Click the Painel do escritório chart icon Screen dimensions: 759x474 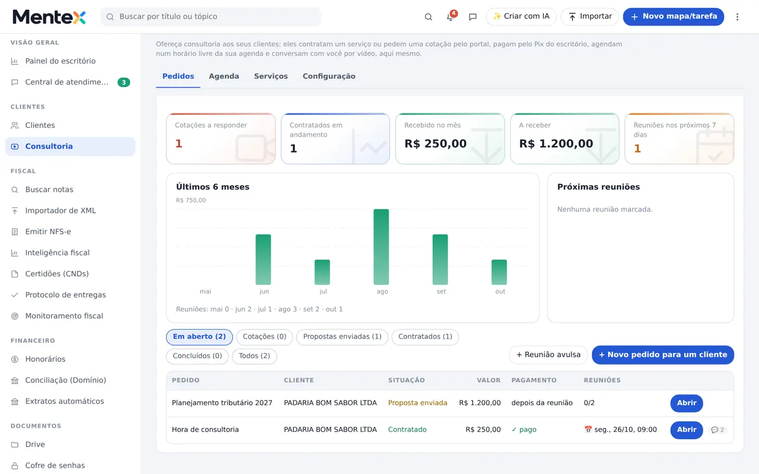(15, 61)
